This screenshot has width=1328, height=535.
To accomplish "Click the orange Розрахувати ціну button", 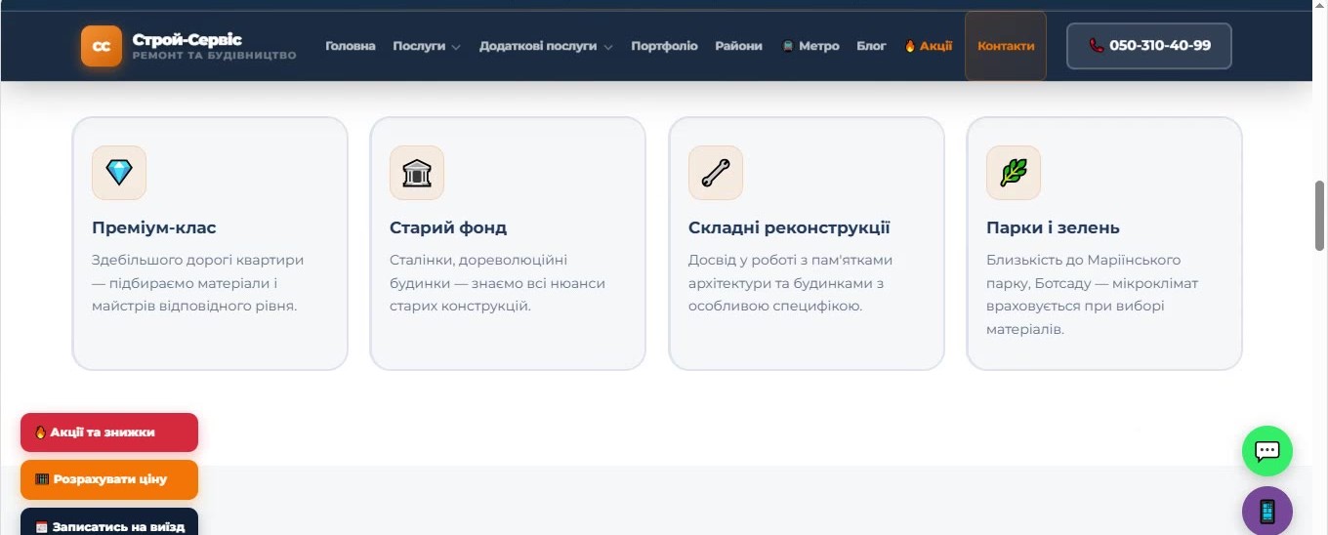I will coord(109,479).
